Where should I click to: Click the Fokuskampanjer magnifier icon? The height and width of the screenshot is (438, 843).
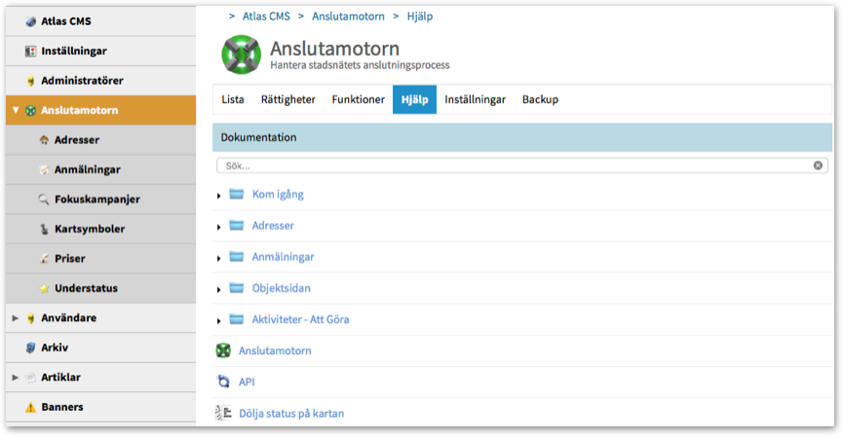pyautogui.click(x=44, y=200)
